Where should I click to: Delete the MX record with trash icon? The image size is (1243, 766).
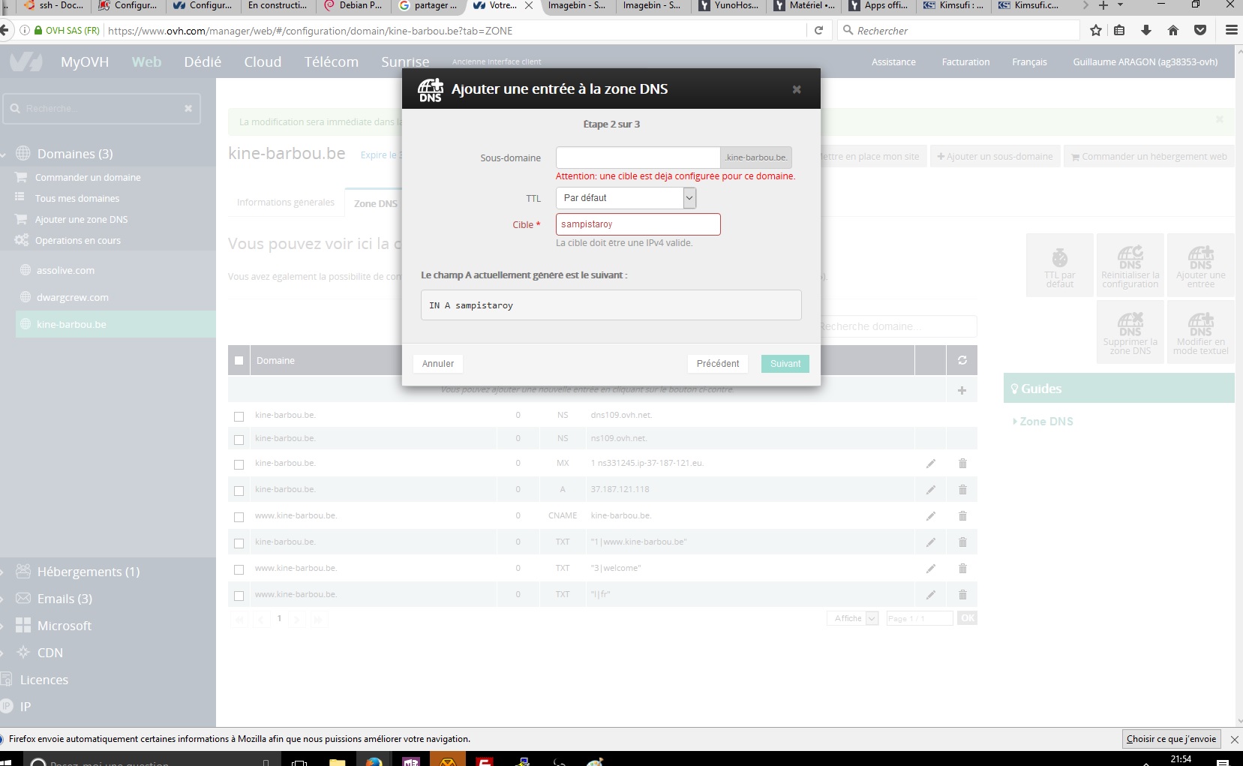(962, 464)
